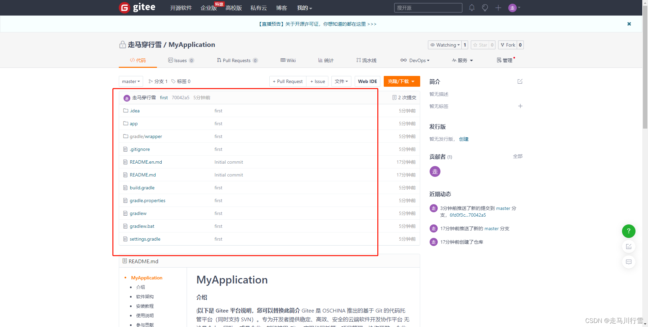The width and height of the screenshot is (648, 327).
Task: Click the floating chat message icon
Action: (x=629, y=262)
